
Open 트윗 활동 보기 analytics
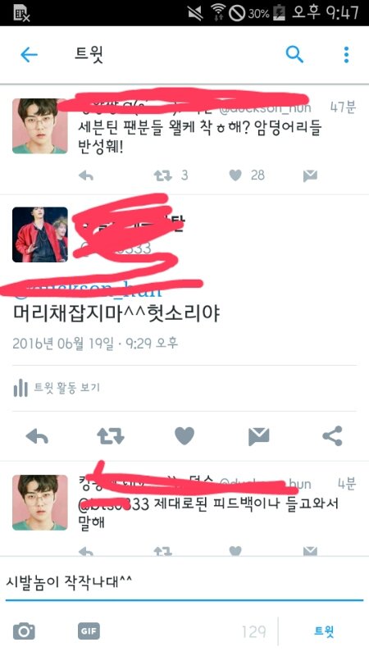[57, 388]
